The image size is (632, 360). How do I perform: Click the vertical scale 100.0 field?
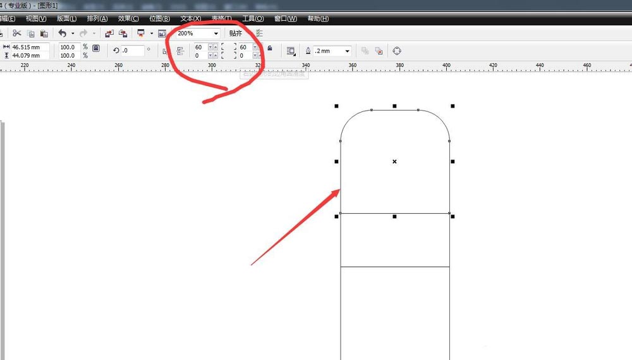tap(70, 55)
